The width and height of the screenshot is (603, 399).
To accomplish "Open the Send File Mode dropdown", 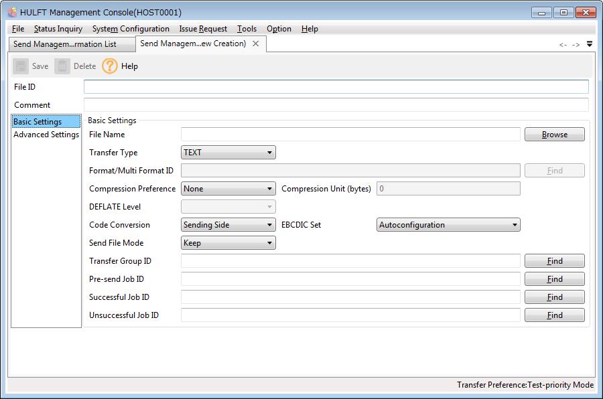I will (x=228, y=243).
